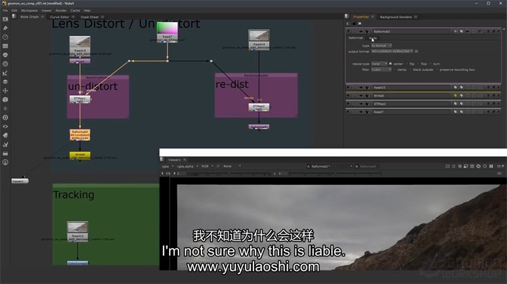Viewport: 507px width, 284px height.
Task: Lock properties bin icon under Properties tab
Action: tap(354, 24)
